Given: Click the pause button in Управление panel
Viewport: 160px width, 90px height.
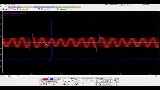Looking at the screenshot, I should 97,81.
